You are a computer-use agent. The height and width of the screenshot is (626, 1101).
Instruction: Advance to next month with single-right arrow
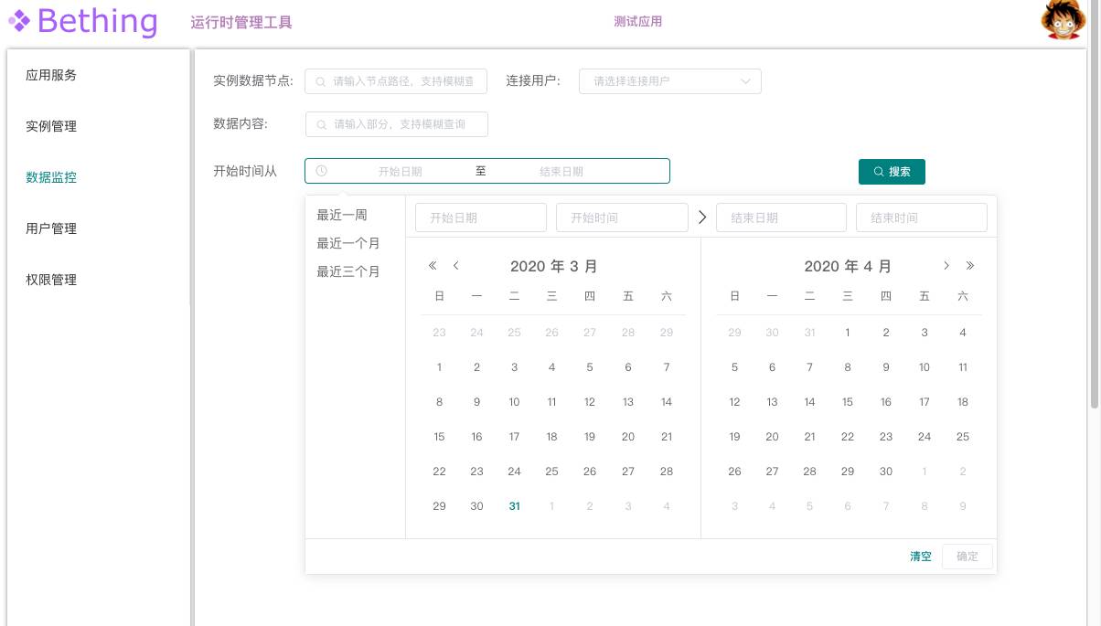click(x=946, y=266)
